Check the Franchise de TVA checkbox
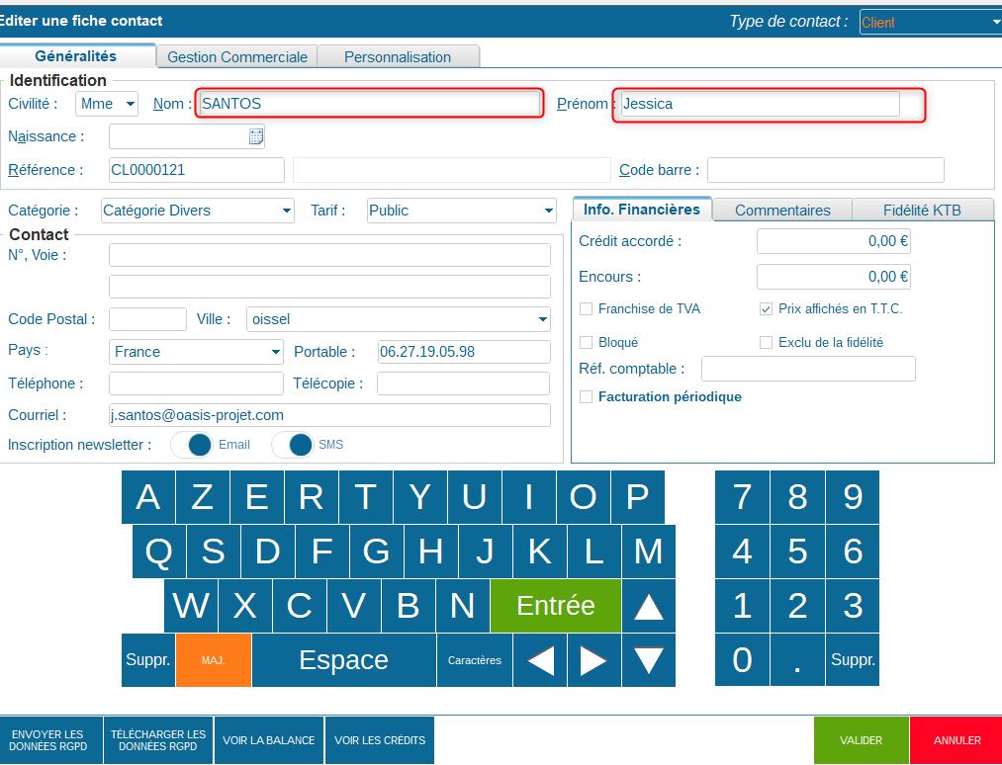1002x765 pixels. [586, 309]
